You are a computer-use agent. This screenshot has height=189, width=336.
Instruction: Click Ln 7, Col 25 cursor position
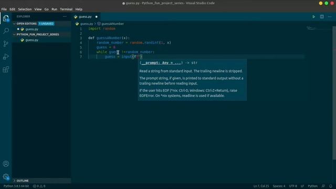click(261, 186)
